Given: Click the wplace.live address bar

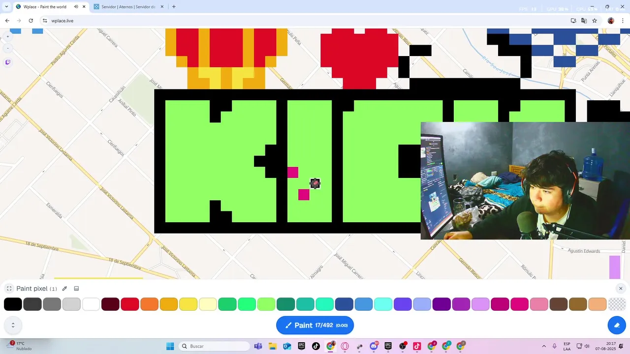Looking at the screenshot, I should 305,21.
